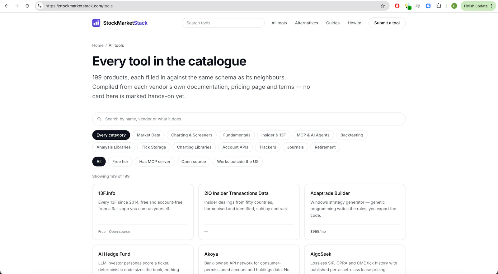498x274 pixels.
Task: Open the 2iQ Insider Transactions Data card
Action: (249, 212)
